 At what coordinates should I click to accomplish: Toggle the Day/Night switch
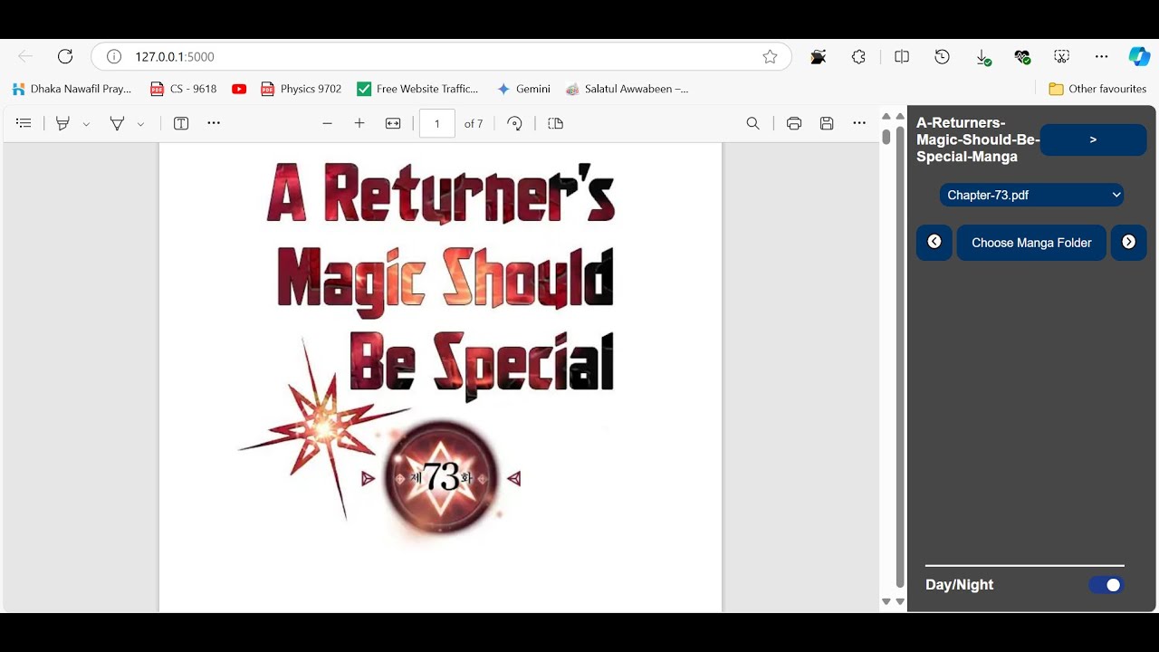click(1106, 585)
